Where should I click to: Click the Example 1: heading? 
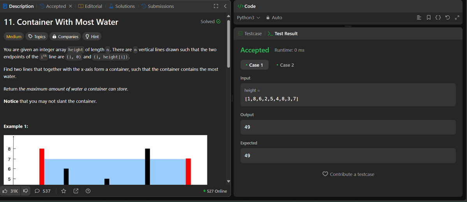tap(16, 127)
